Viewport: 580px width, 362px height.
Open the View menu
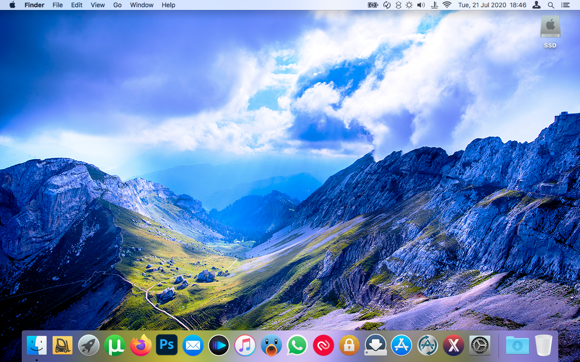pyautogui.click(x=98, y=5)
